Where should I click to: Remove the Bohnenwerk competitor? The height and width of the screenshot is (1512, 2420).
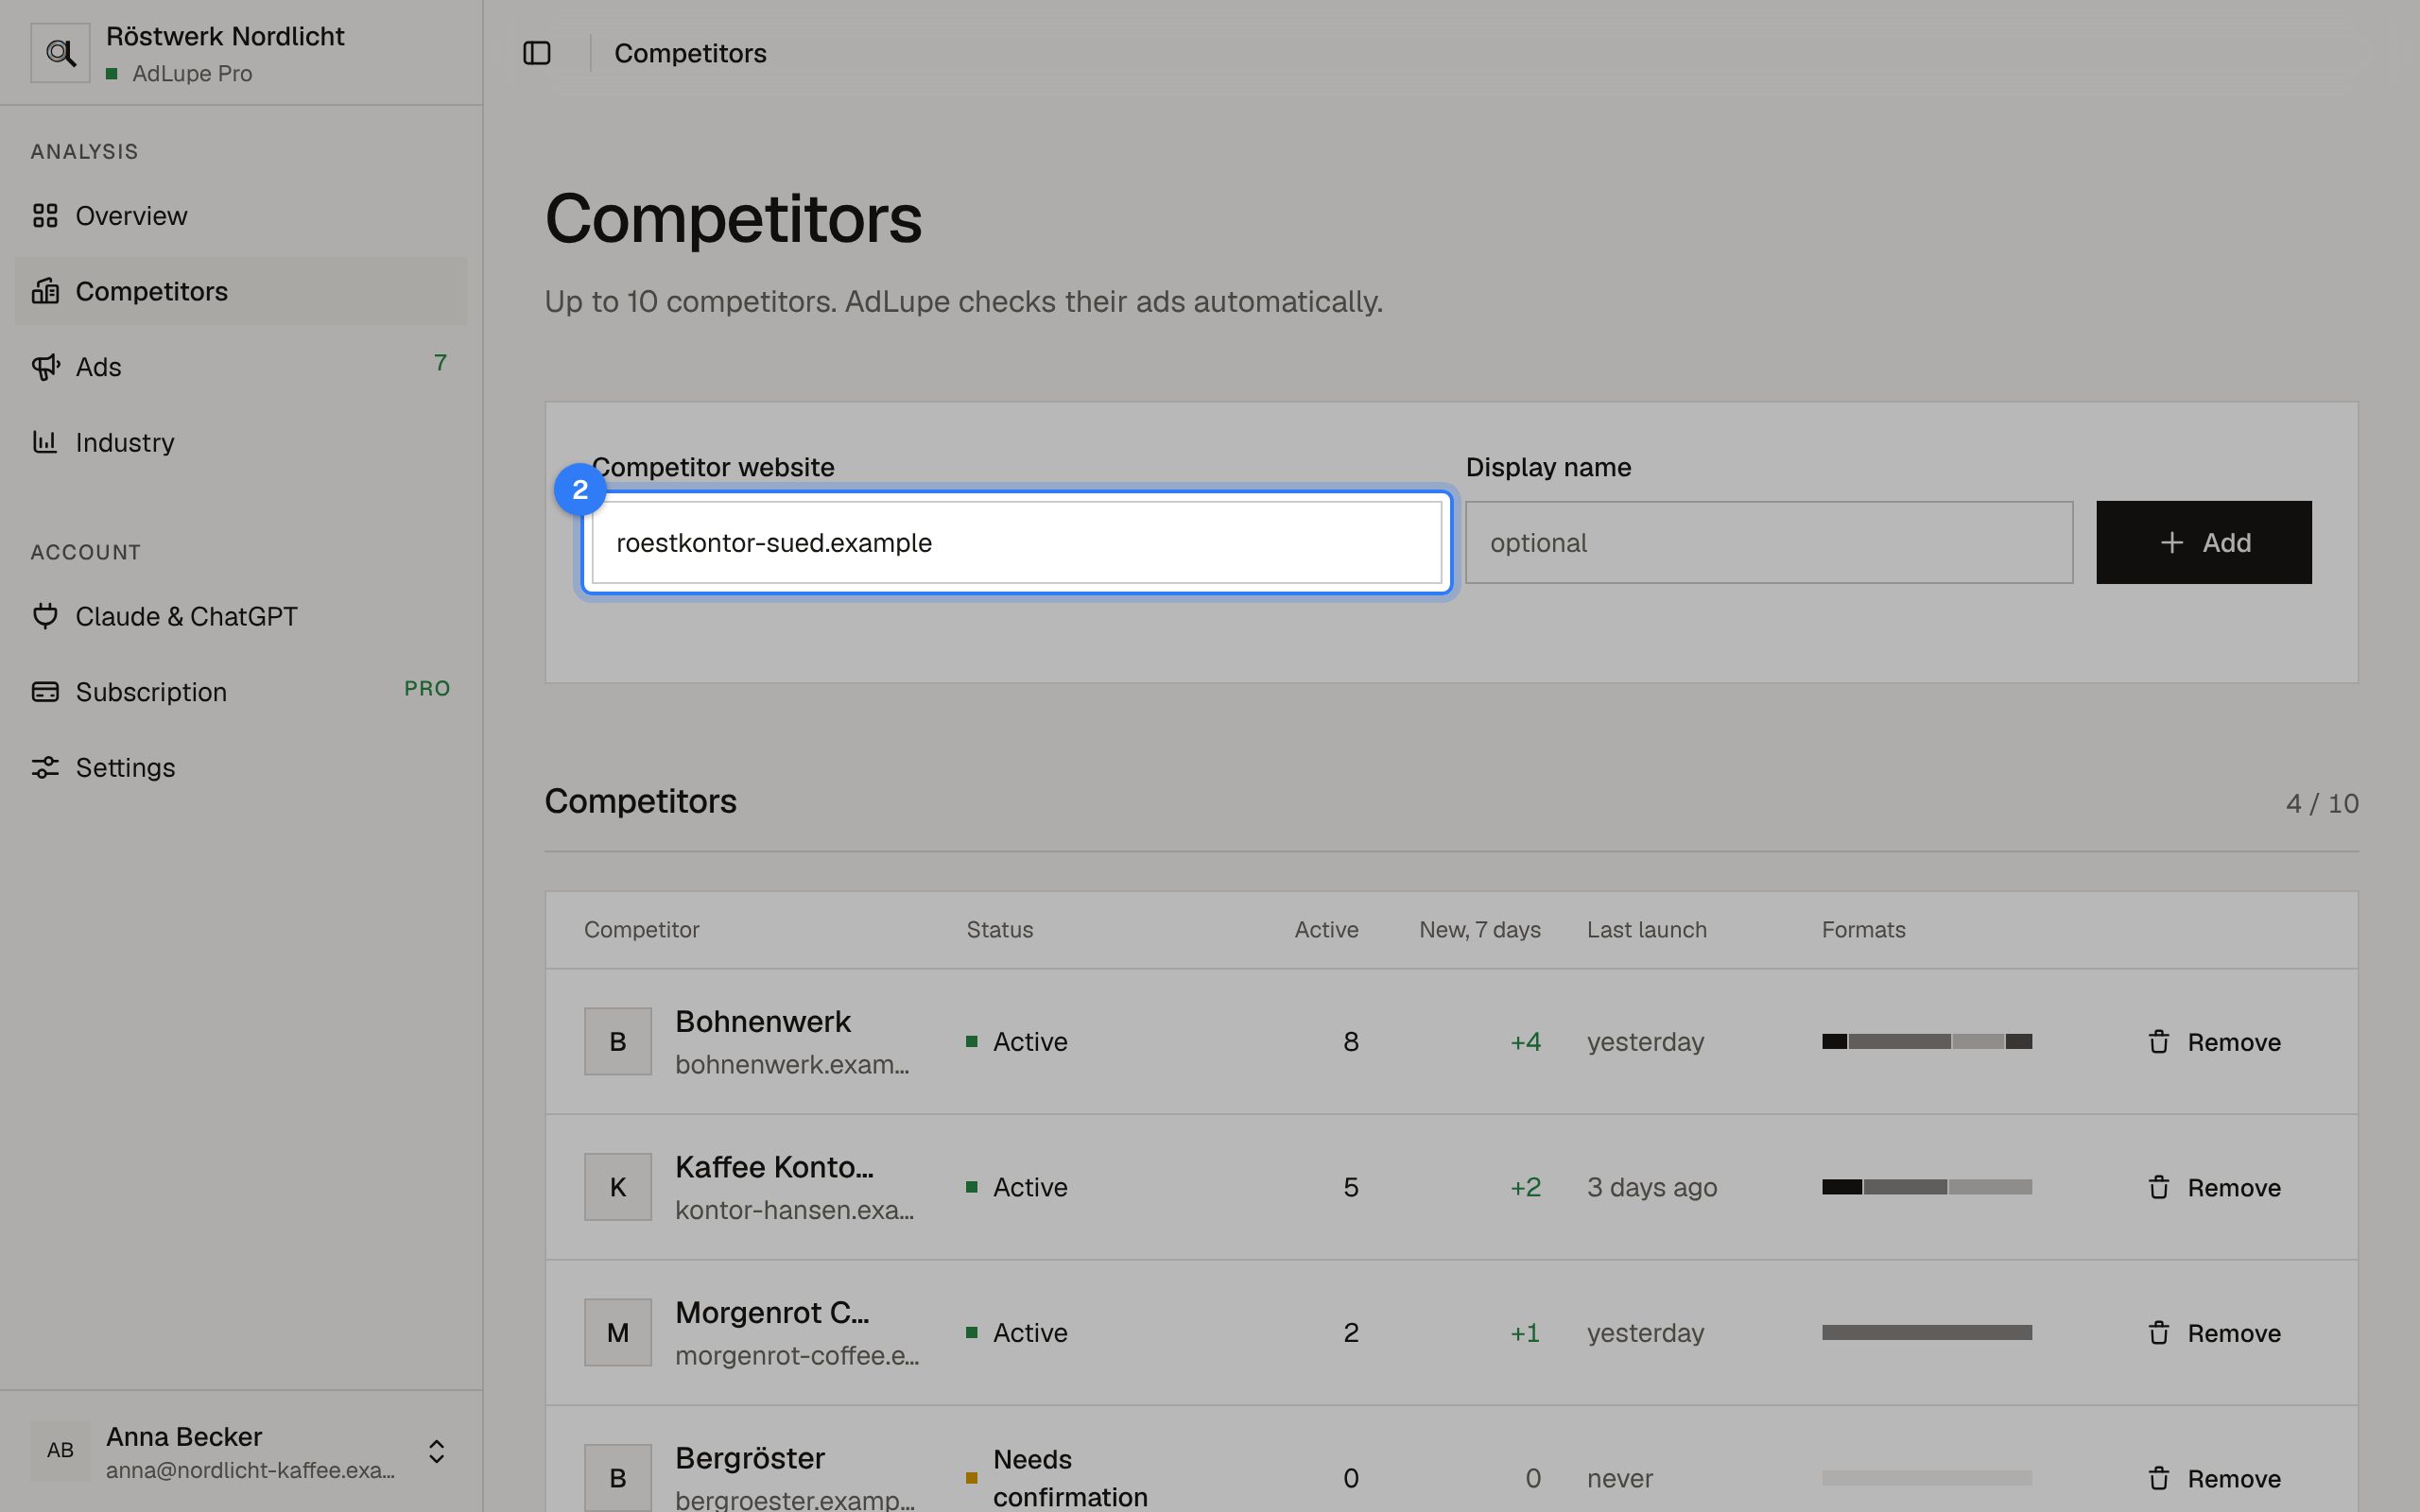[2214, 1042]
